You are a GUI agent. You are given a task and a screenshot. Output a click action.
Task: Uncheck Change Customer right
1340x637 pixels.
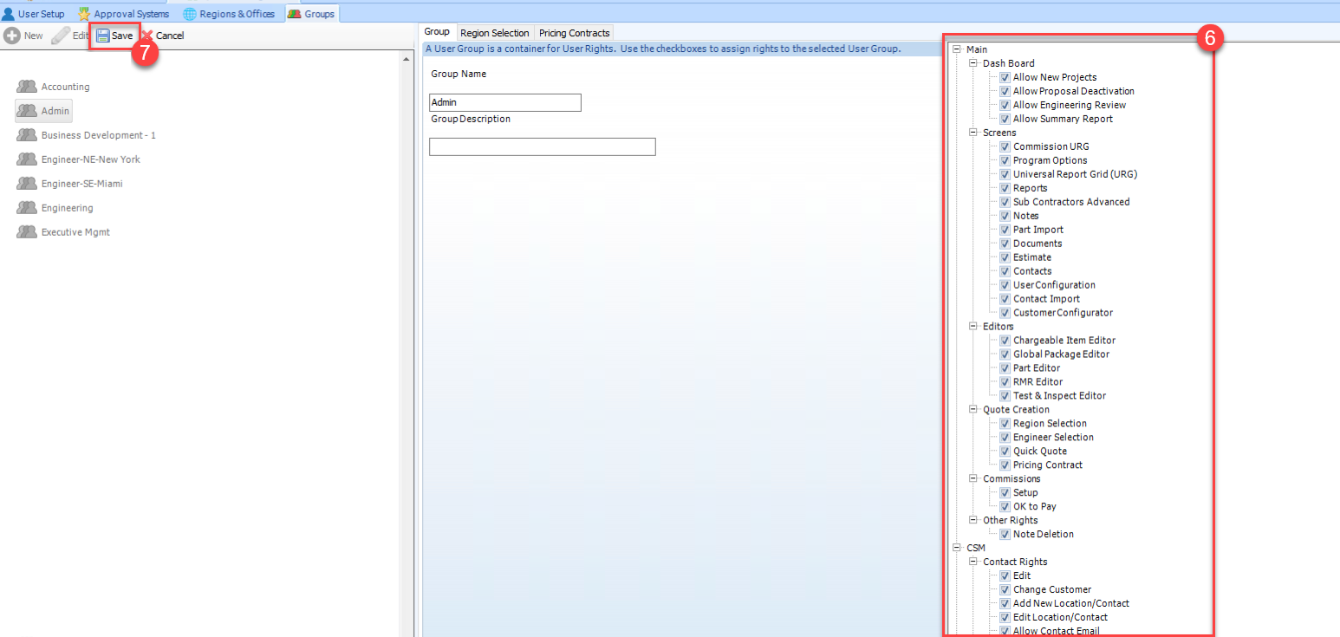click(1005, 590)
